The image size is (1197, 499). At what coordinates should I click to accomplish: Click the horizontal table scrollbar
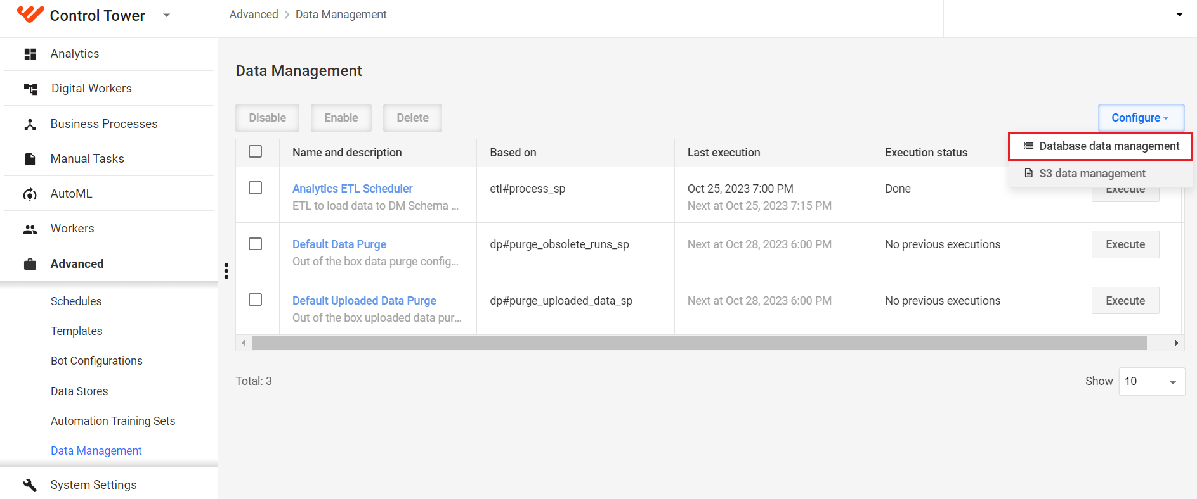699,343
